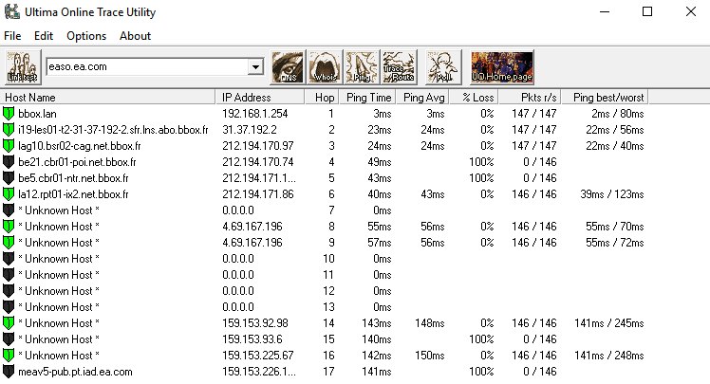Click shield icon of lag10.bsr02-cag.net.bbox.fr

[9, 146]
